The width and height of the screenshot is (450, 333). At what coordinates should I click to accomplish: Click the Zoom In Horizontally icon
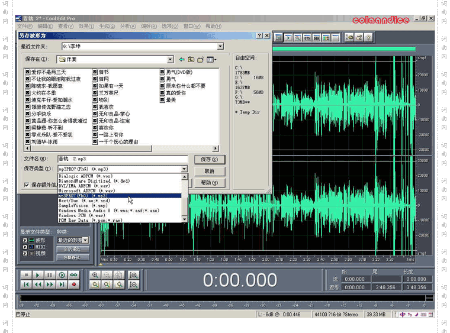pyautogui.click(x=95, y=275)
